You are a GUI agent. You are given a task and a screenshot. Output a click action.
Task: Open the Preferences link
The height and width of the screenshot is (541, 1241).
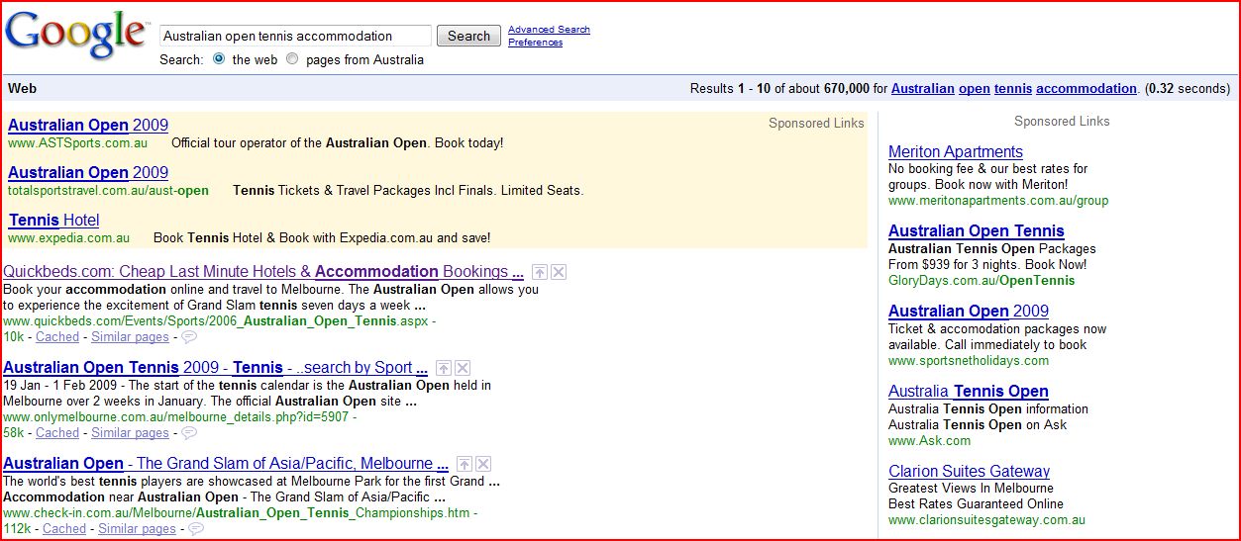[x=535, y=43]
